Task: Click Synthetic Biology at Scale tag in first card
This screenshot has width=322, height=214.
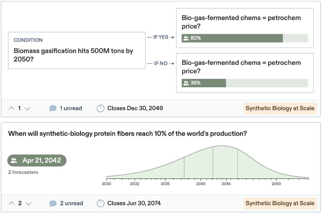Action: point(280,108)
